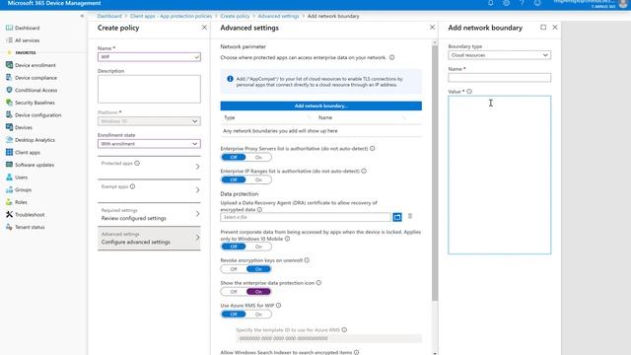Click the Devices icon in sidebar
Viewport: 631px width, 355px height.
coord(9,127)
